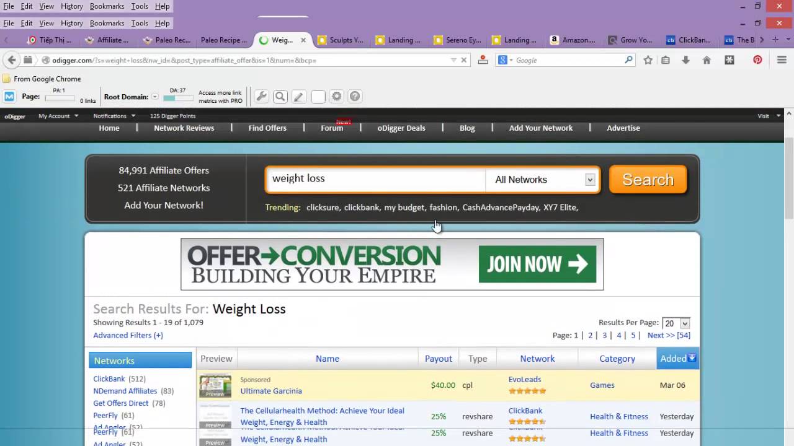Click the Added column sort arrow
Viewport: 794px width, 446px height.
point(692,358)
